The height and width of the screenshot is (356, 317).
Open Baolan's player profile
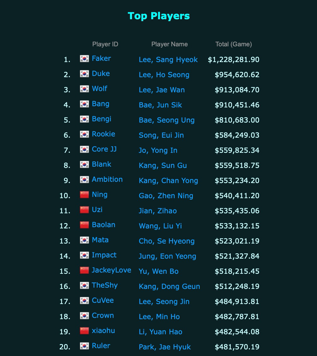tap(103, 225)
